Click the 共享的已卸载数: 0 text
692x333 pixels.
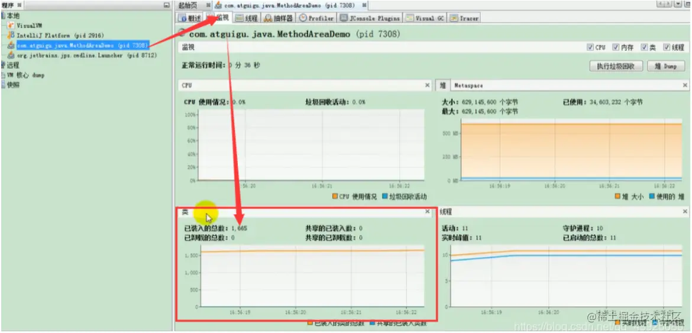tap(334, 238)
